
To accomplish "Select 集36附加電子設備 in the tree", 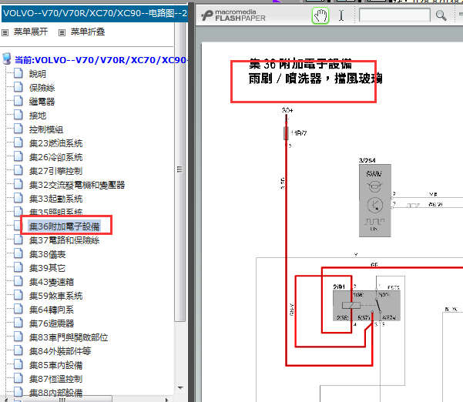I will click(x=65, y=226).
